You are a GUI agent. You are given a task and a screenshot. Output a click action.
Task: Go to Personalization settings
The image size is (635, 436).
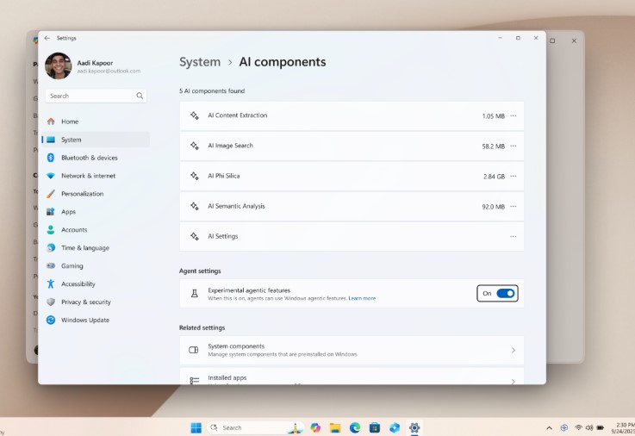[82, 194]
